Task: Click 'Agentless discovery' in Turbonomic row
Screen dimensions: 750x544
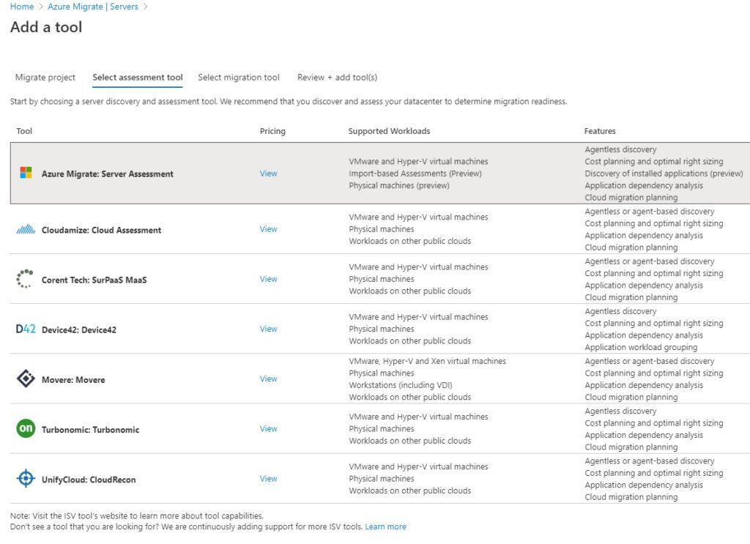Action: point(620,411)
